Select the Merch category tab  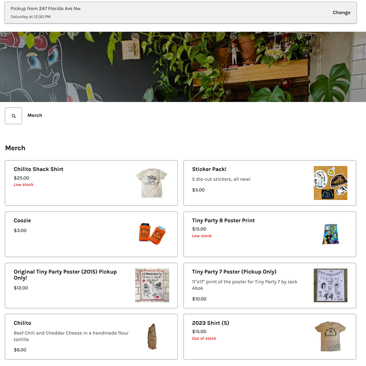coord(35,115)
